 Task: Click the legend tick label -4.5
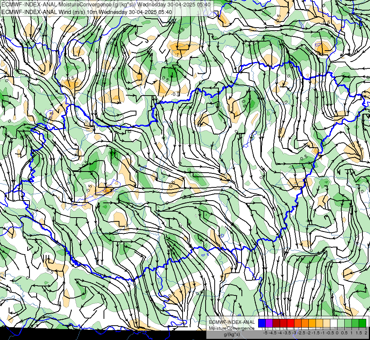point(272,333)
